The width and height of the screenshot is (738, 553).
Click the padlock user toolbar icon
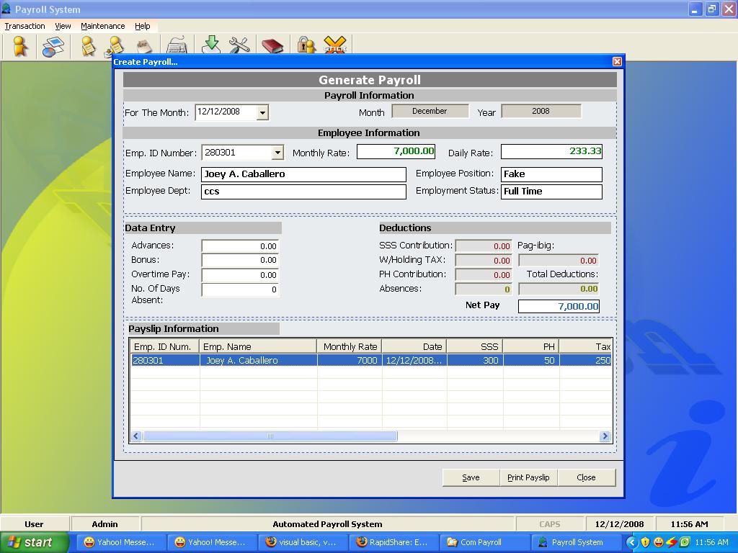coord(306,46)
